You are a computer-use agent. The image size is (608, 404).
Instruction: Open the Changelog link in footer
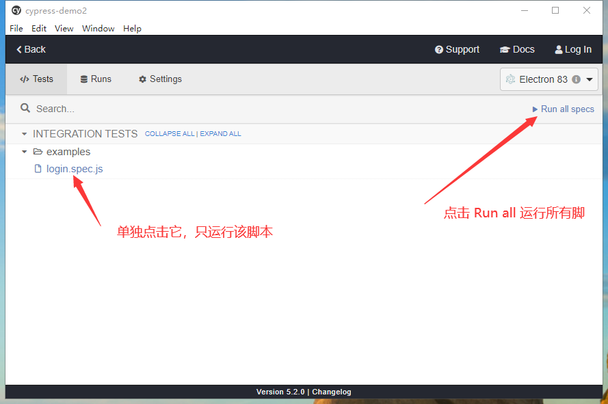[332, 392]
